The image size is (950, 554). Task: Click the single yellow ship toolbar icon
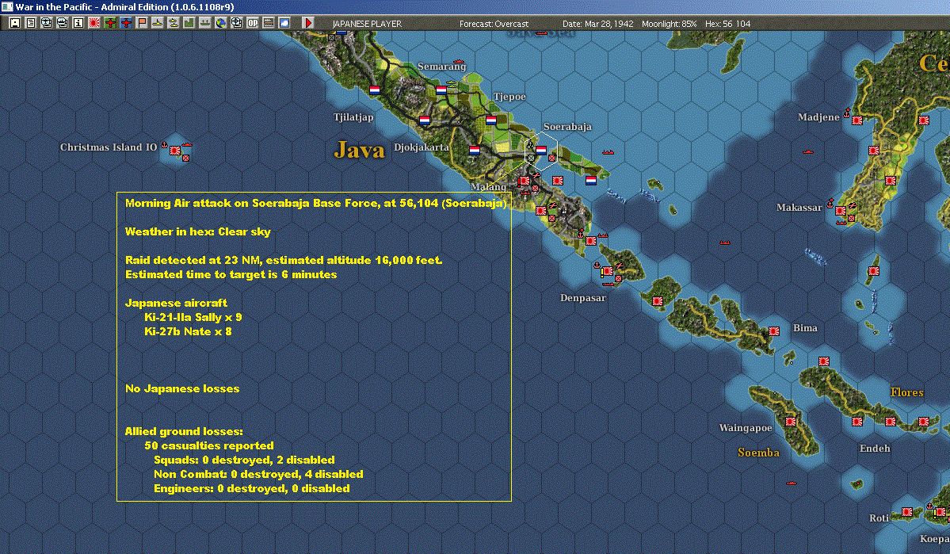point(157,23)
